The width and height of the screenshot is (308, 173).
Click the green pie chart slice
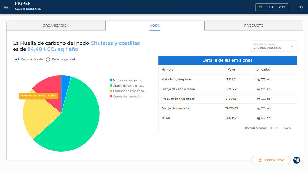coord(75,120)
